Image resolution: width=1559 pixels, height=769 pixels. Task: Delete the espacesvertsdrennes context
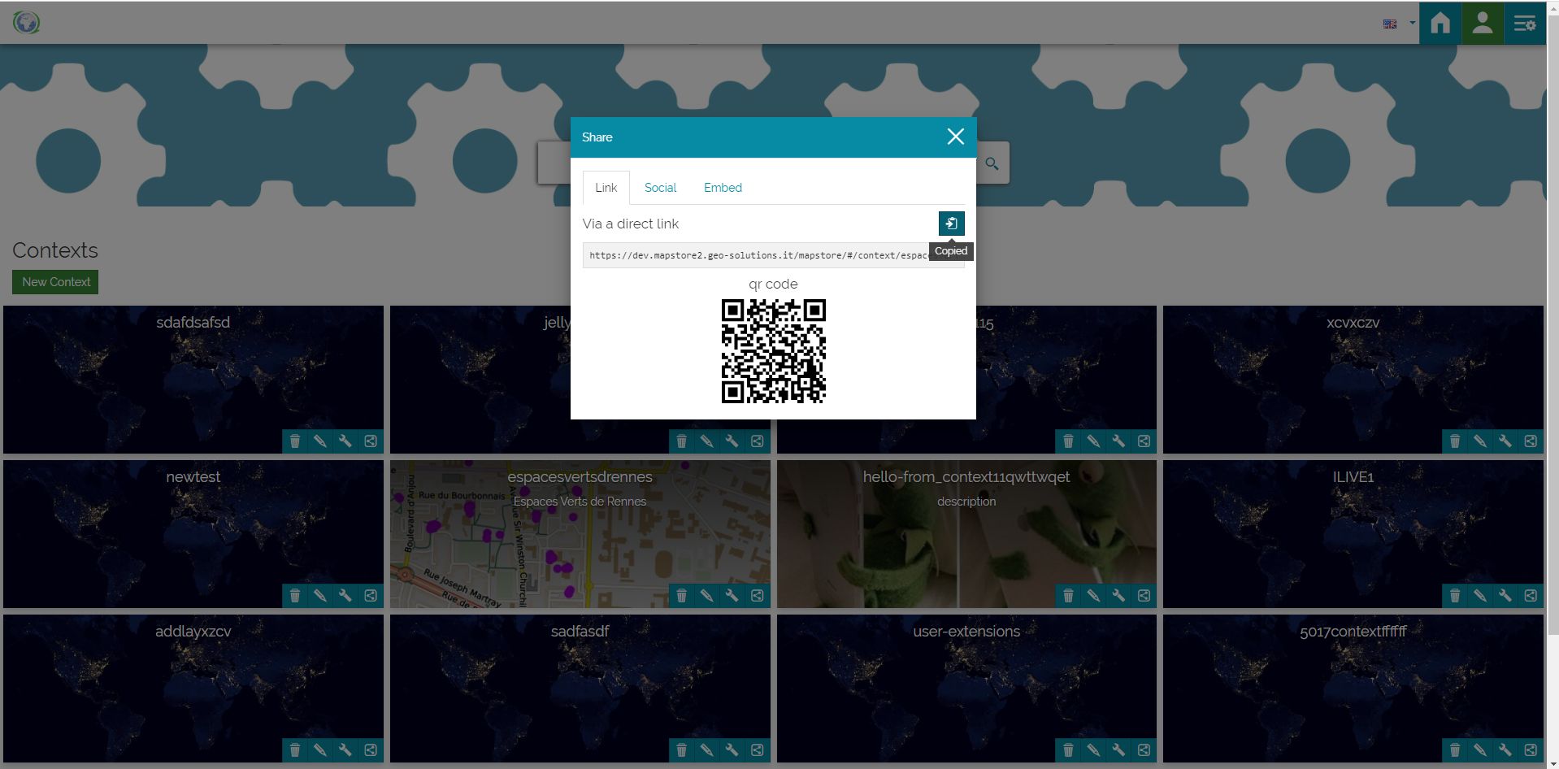point(682,595)
